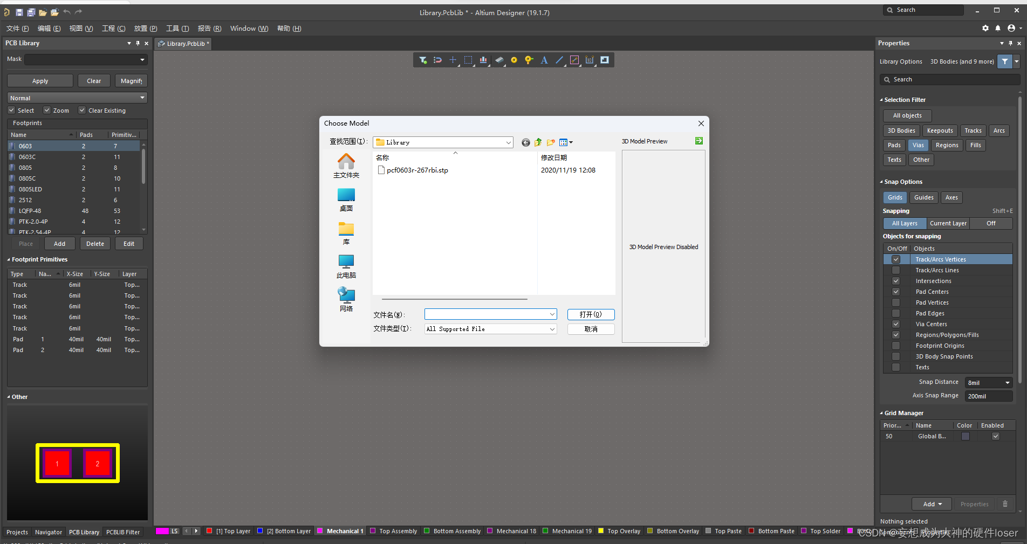Toggle the Zoom checkbox
1027x544 pixels.
(47, 110)
